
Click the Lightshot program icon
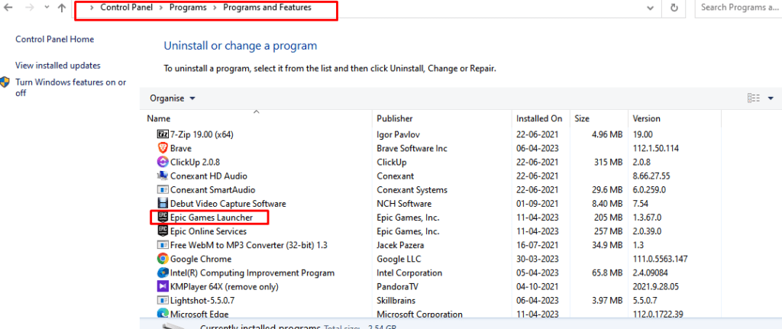(x=163, y=301)
